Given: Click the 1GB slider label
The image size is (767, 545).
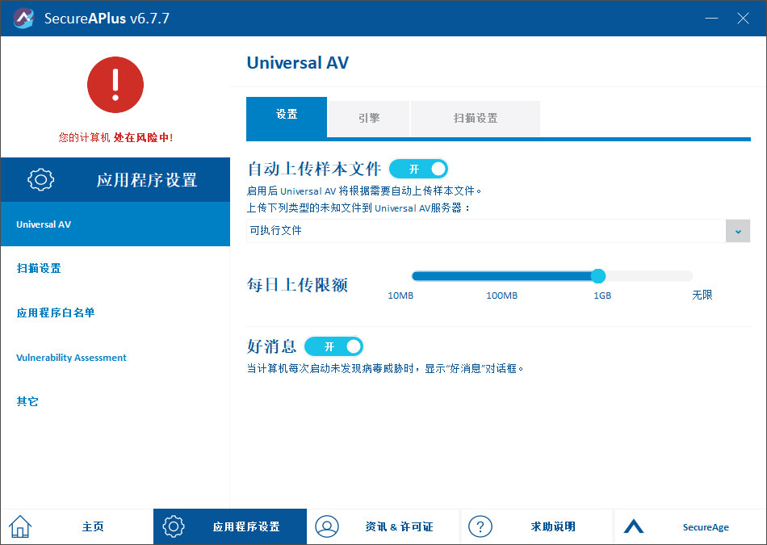Looking at the screenshot, I should tap(602, 296).
